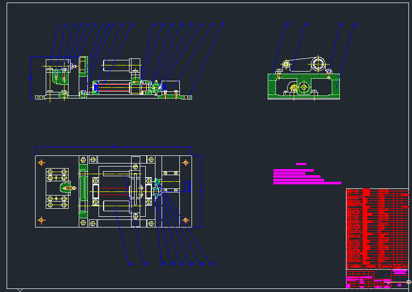Select the title block at bottom right

[x=377, y=279]
